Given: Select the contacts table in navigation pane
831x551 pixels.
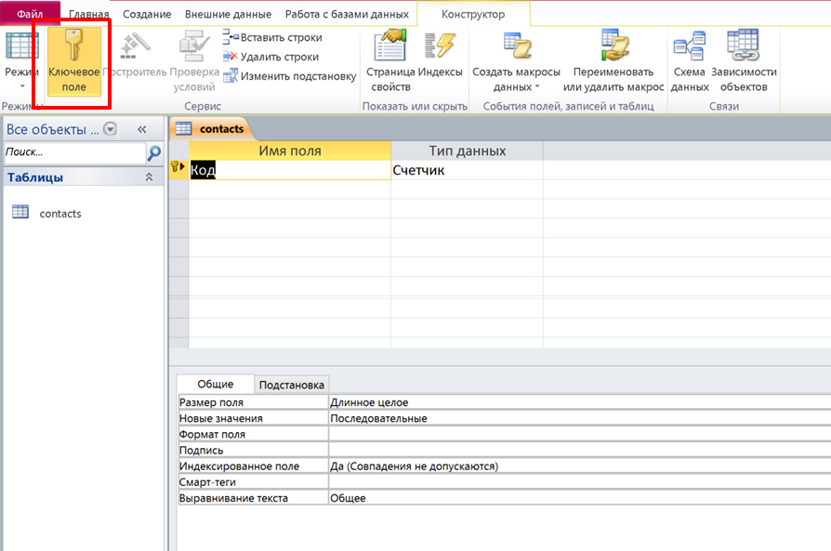Looking at the screenshot, I should [59, 214].
